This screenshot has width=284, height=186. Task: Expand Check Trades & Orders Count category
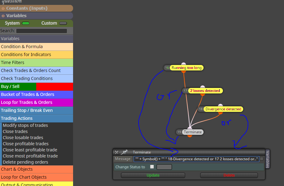coord(37,70)
